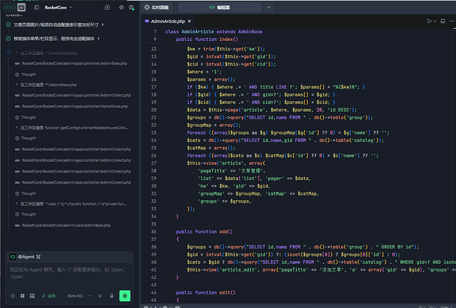The image size is (456, 308).
Task: Open the RocketCore project dropdown
Action: click(x=58, y=7)
